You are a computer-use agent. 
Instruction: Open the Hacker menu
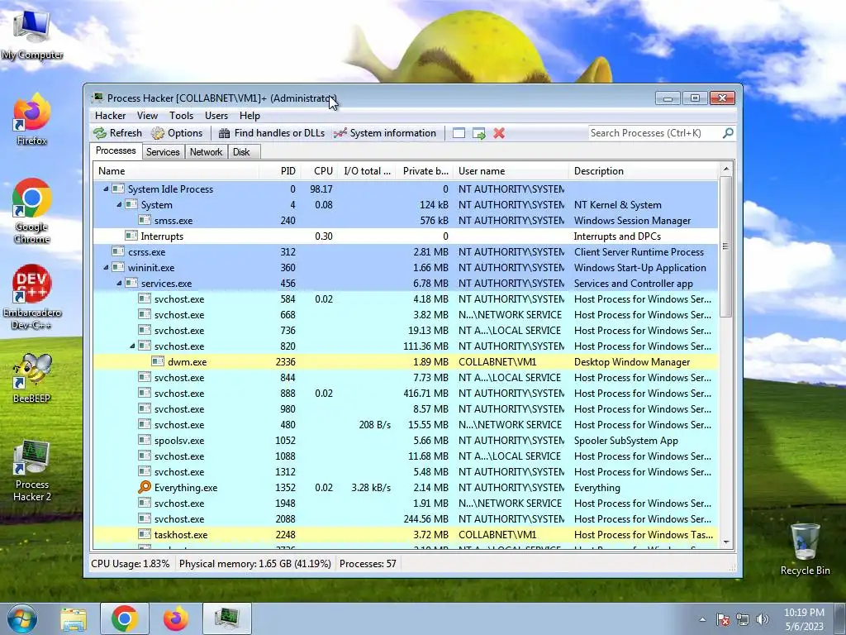tap(110, 116)
